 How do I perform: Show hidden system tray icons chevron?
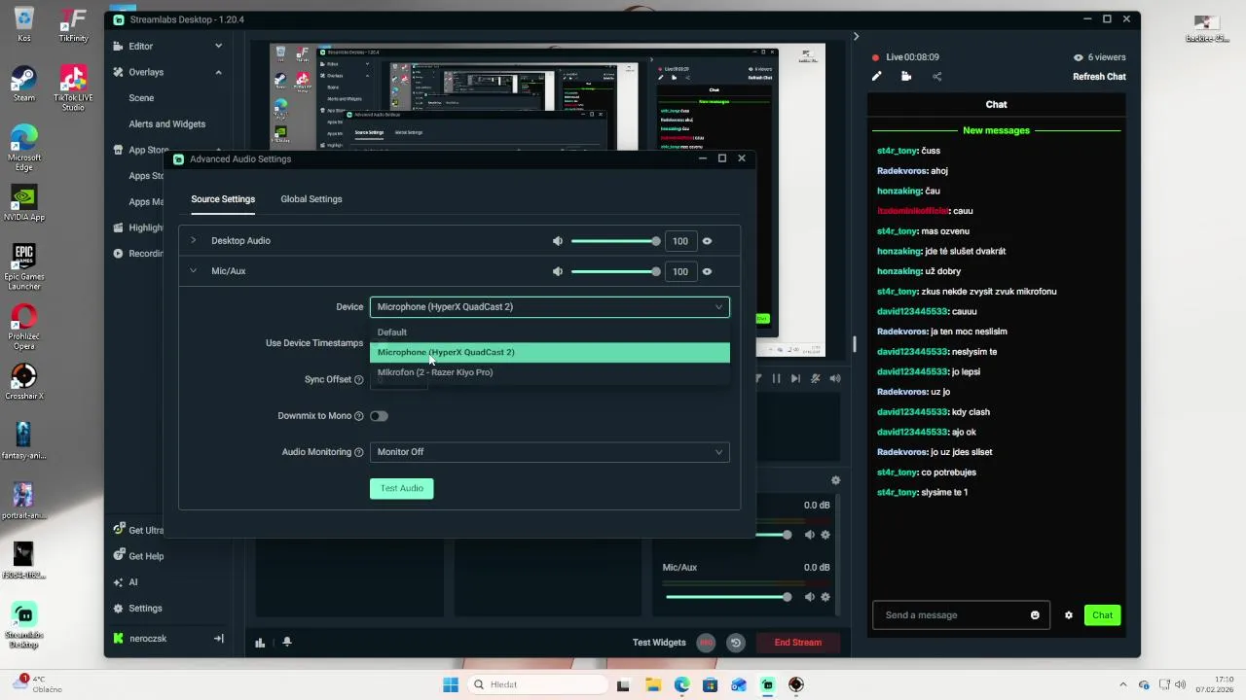(x=1122, y=684)
